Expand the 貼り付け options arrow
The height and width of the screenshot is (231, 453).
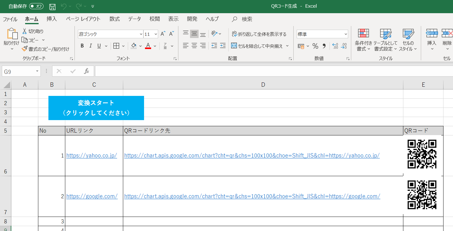click(12, 49)
